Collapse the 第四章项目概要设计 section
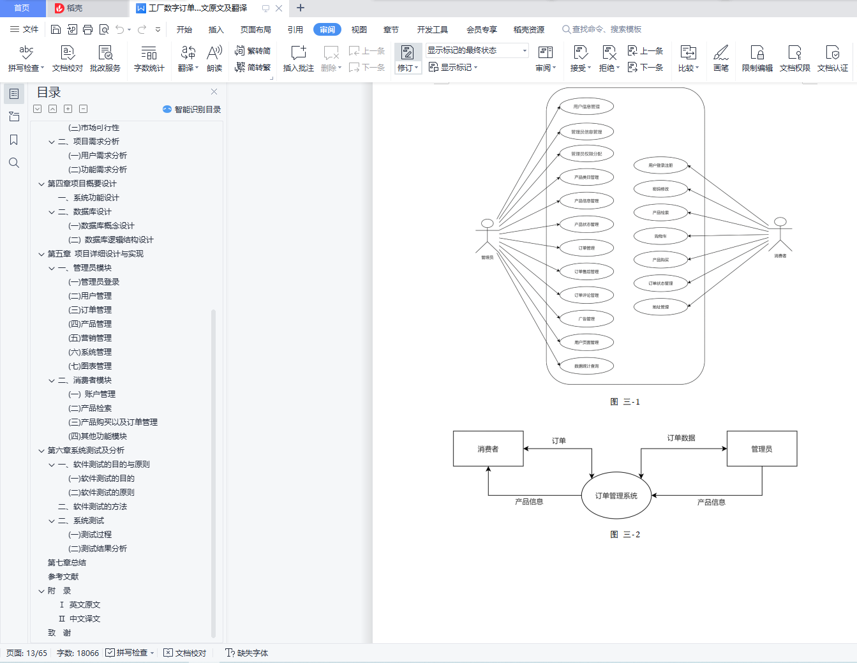Screen dimensions: 857x663 (x=41, y=184)
